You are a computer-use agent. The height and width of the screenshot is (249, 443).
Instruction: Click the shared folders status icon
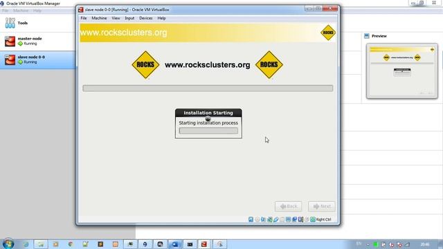282,219
